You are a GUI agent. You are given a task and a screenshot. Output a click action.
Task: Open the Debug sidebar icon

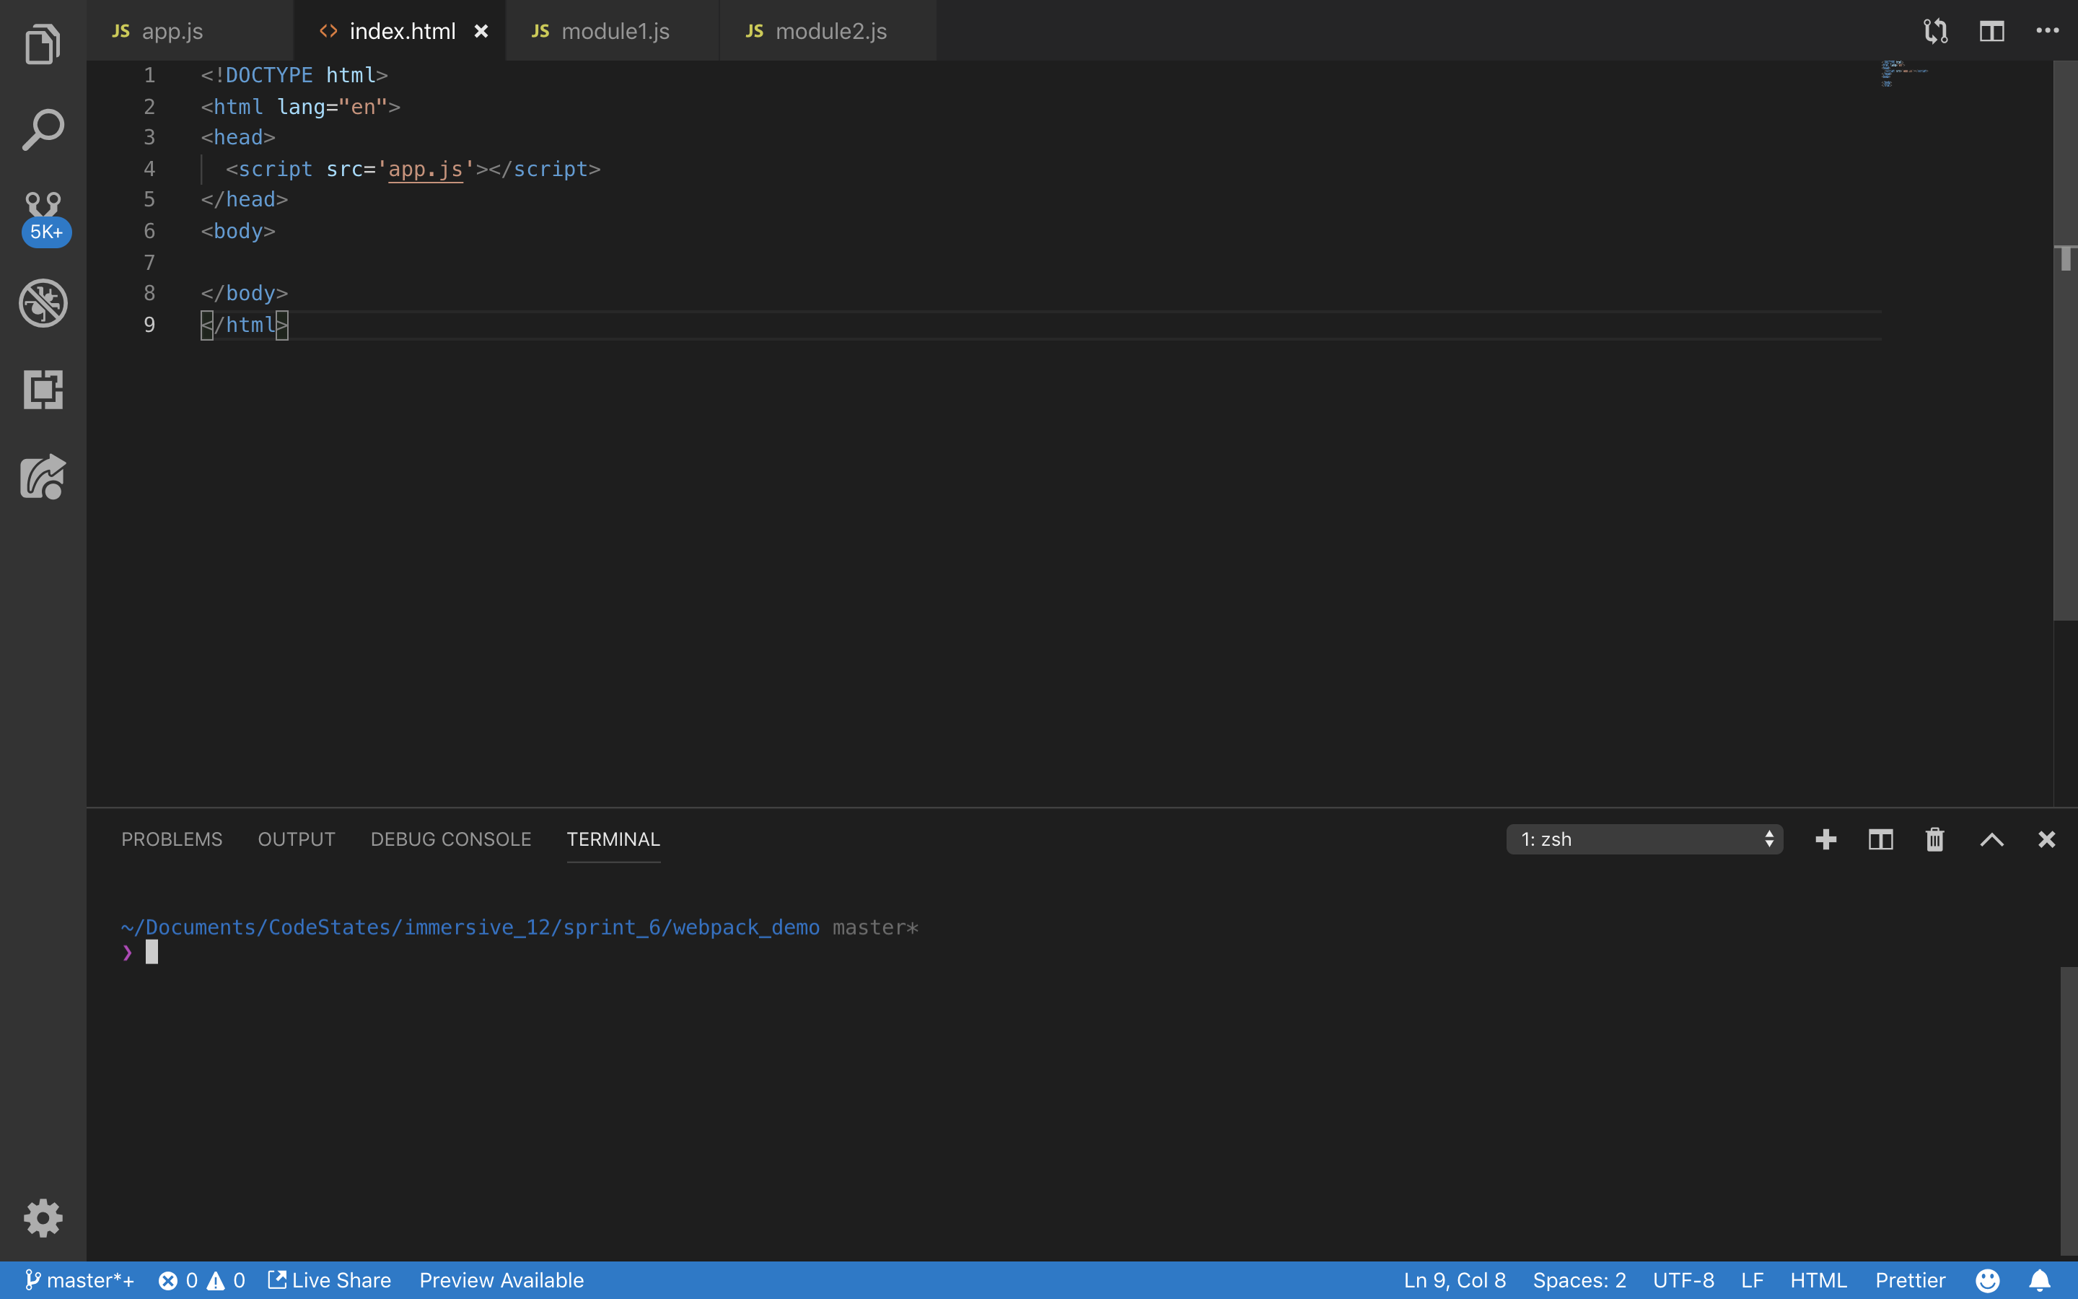pos(43,303)
